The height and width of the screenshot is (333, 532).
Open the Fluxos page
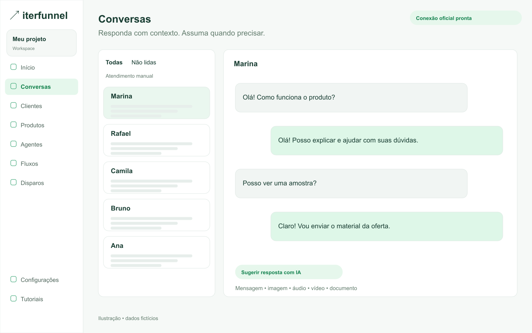[x=41, y=164]
